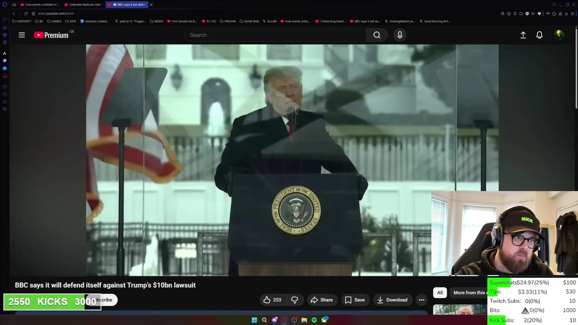Like the video with 253 likes
Screen dimensions: 578x325
(272, 300)
